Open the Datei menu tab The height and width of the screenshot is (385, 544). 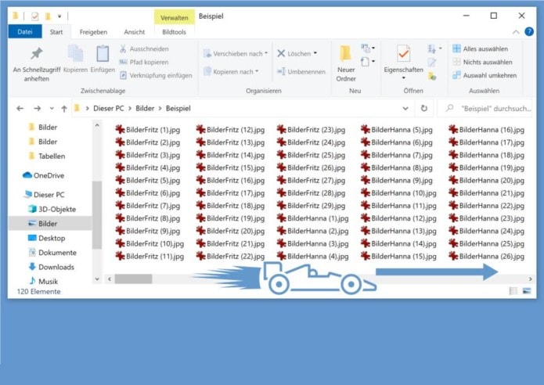coord(25,32)
